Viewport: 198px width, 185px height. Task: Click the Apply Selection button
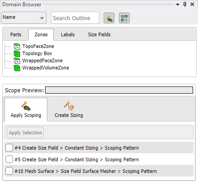point(25,133)
